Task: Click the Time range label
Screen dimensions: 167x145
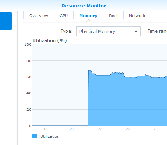Action: tap(157, 31)
